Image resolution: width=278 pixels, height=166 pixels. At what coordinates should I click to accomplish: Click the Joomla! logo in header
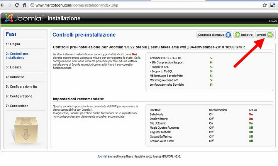[x=24, y=18]
